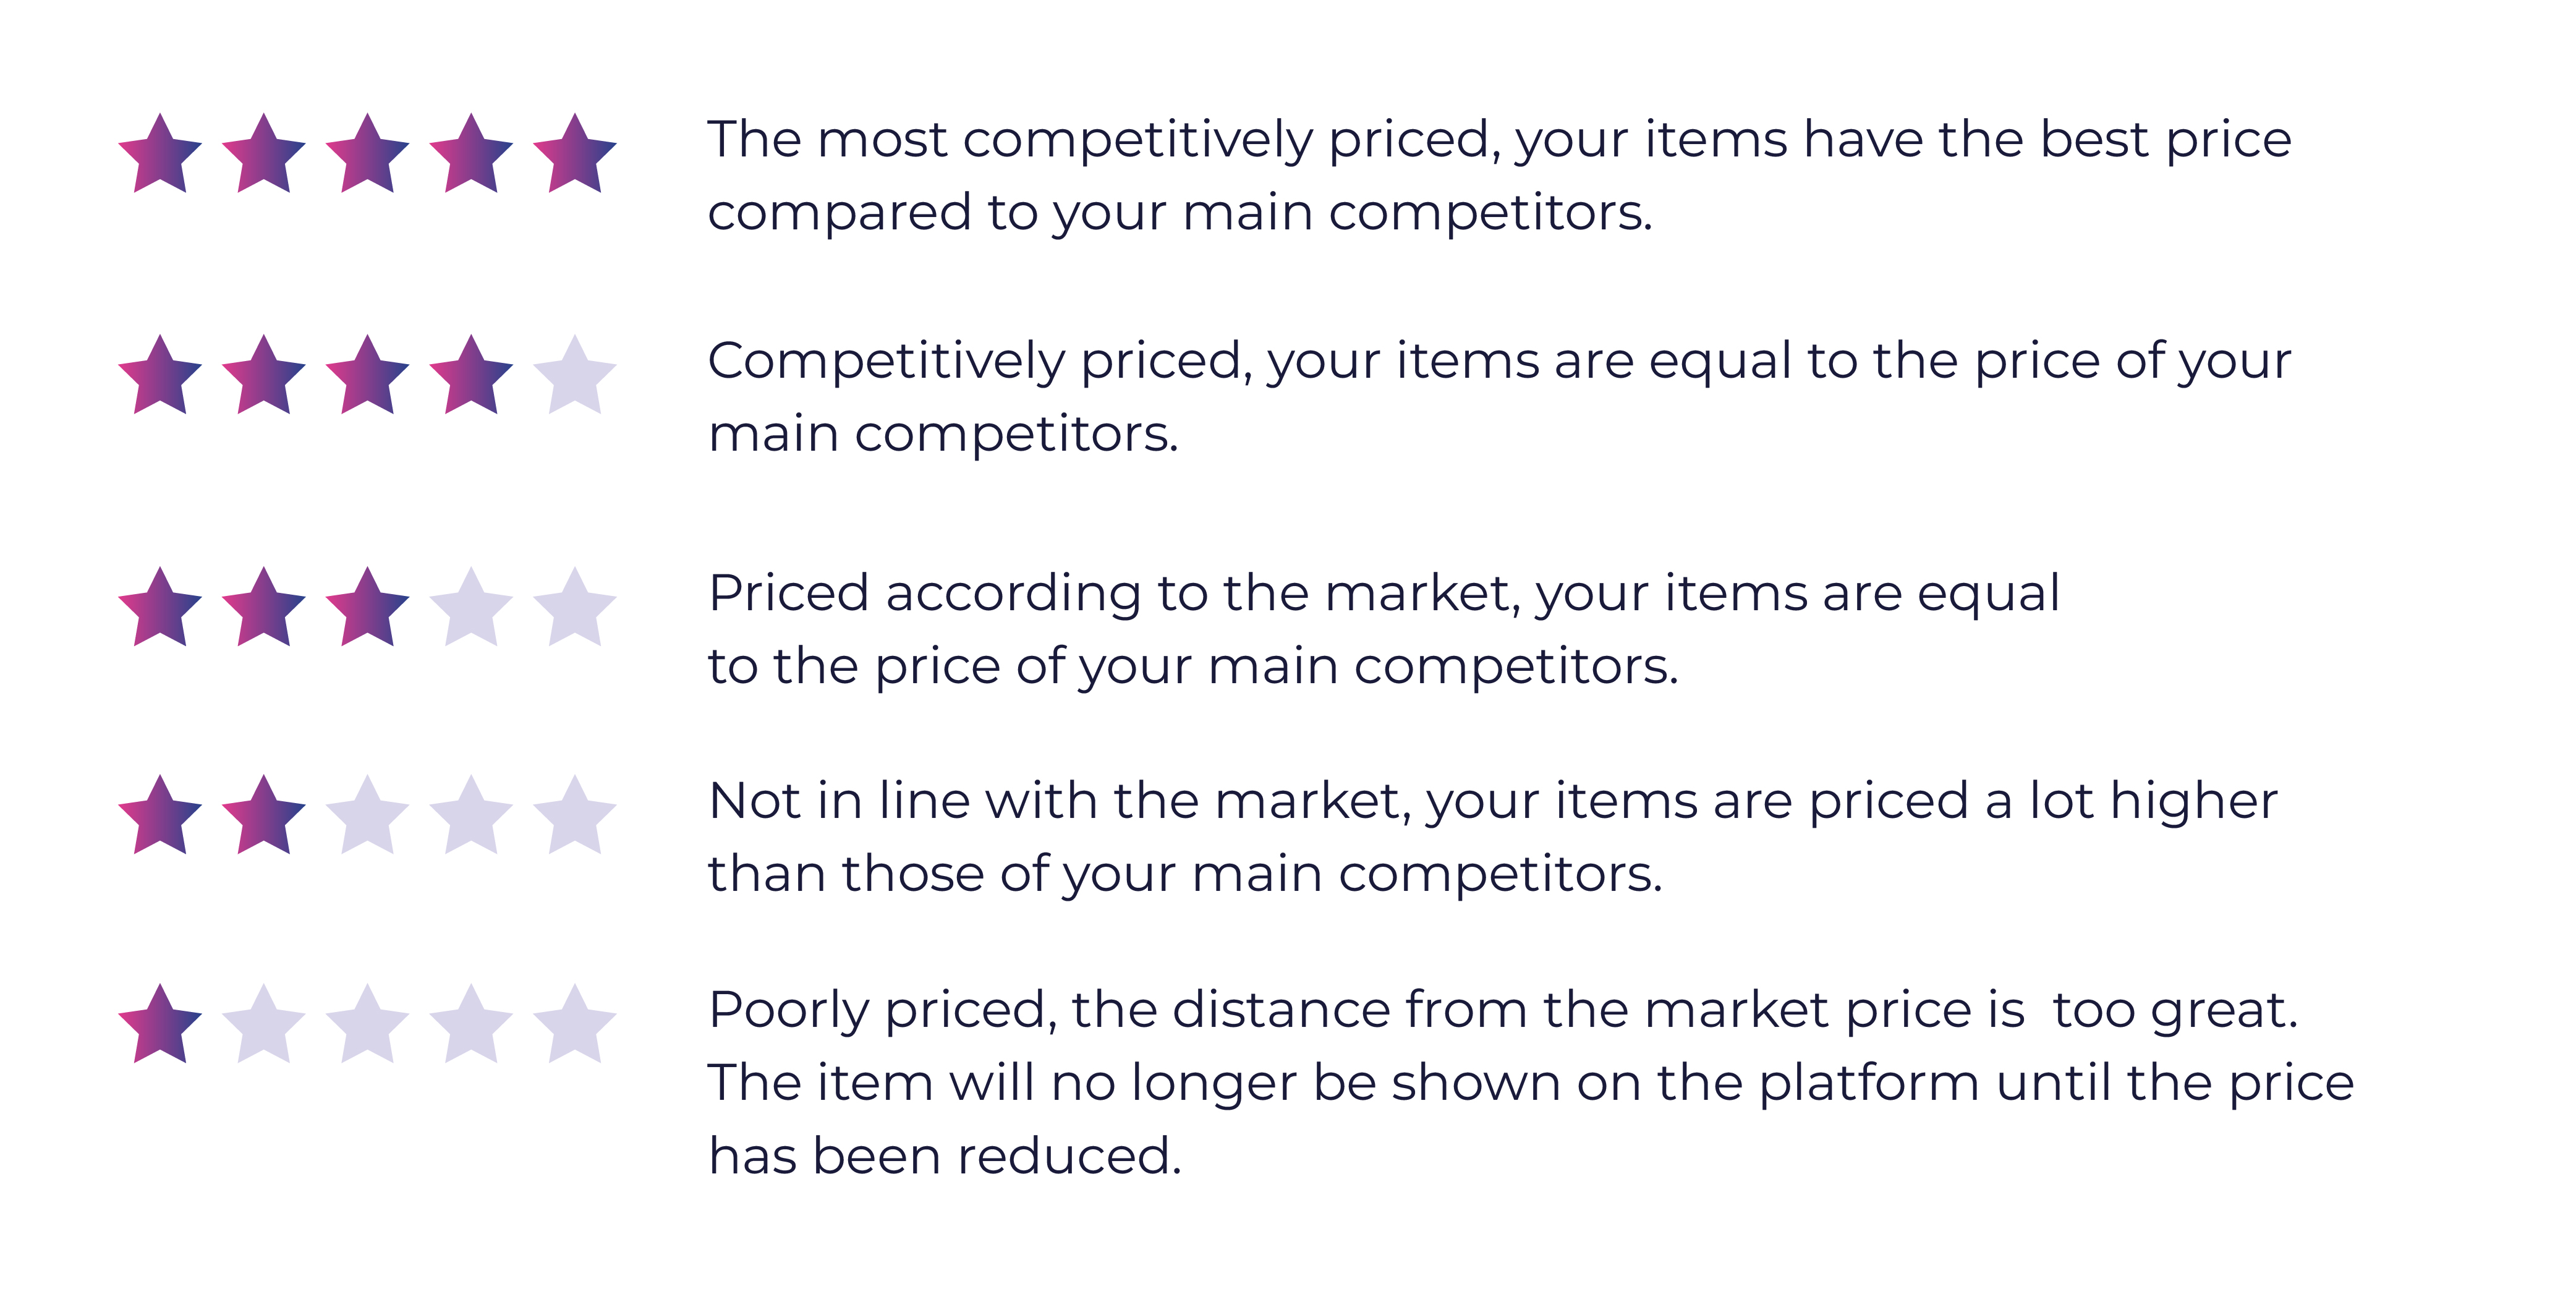2576x1289 pixels.
Task: Click the empty third star in the two-star row
Action: tap(367, 816)
